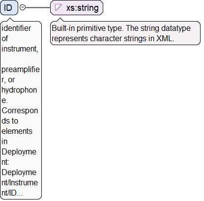Click 'represents character strings in XML' text

click(x=113, y=39)
